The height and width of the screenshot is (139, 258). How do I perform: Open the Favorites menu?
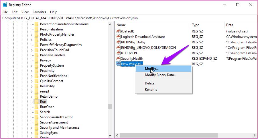tap(39, 12)
